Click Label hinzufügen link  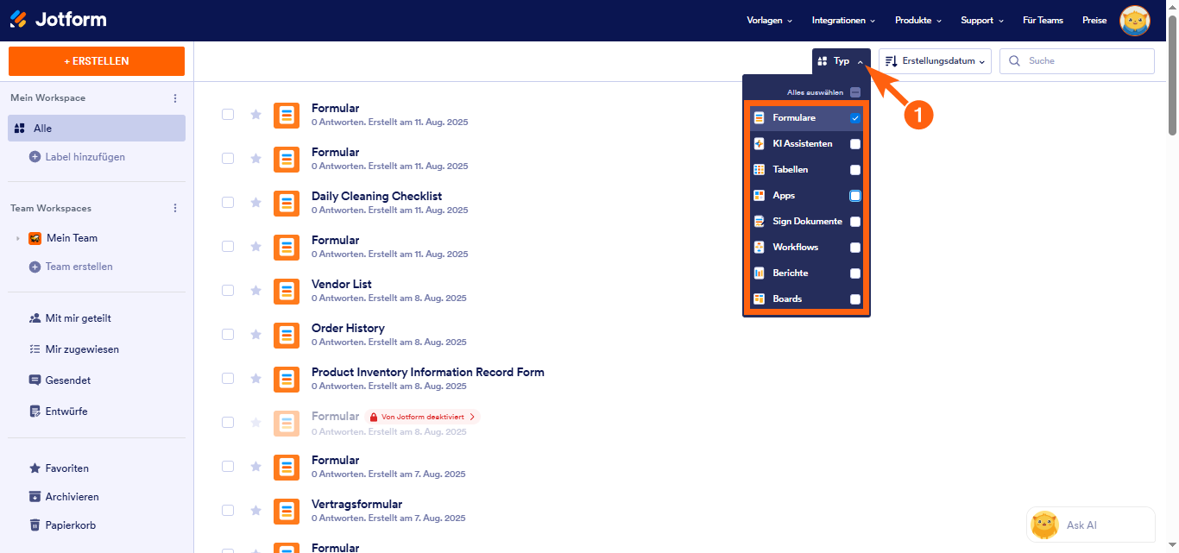pos(85,157)
